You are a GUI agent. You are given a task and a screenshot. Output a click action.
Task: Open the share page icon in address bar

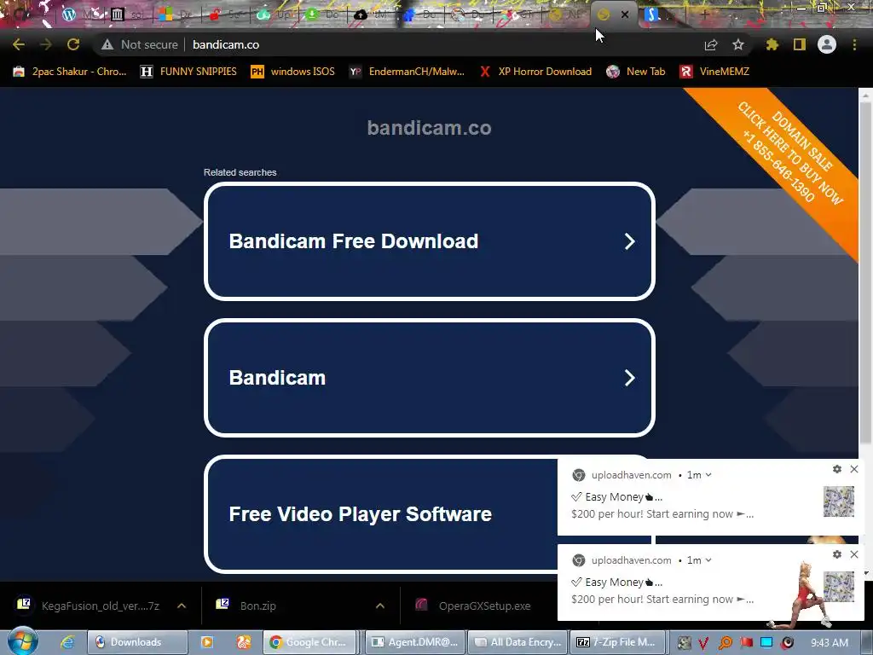(x=711, y=44)
